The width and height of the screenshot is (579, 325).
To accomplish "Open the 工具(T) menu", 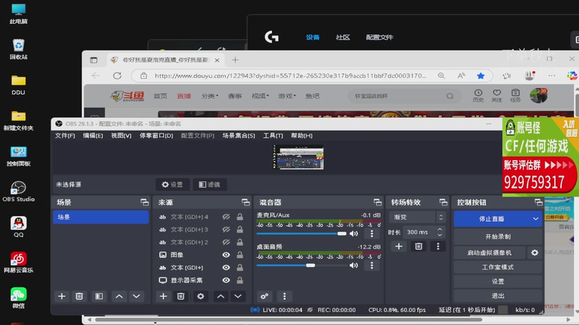I will click(273, 136).
